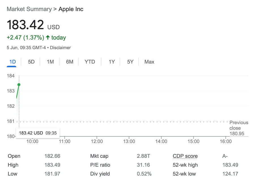This screenshot has height=182, width=255.
Task: Open the CDP score info link
Action: [185, 156]
